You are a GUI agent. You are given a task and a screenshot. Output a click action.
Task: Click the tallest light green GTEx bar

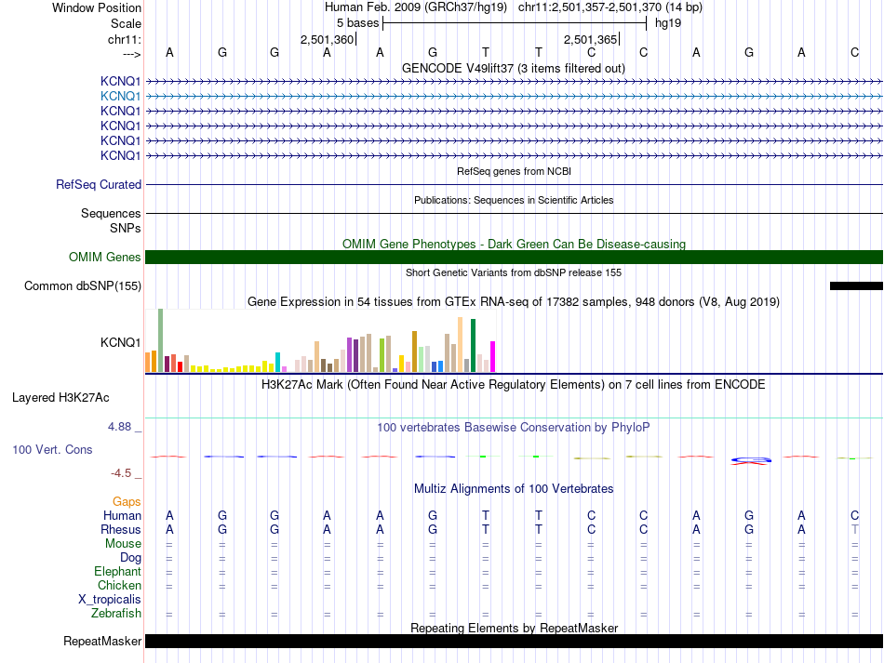pyautogui.click(x=160, y=339)
